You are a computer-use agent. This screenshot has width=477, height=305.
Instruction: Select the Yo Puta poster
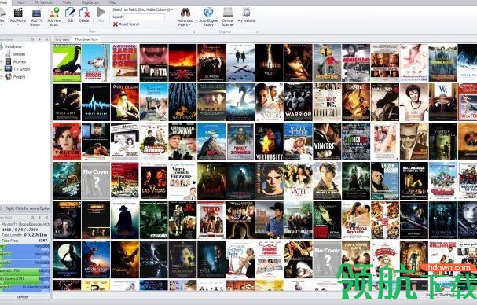click(x=153, y=63)
